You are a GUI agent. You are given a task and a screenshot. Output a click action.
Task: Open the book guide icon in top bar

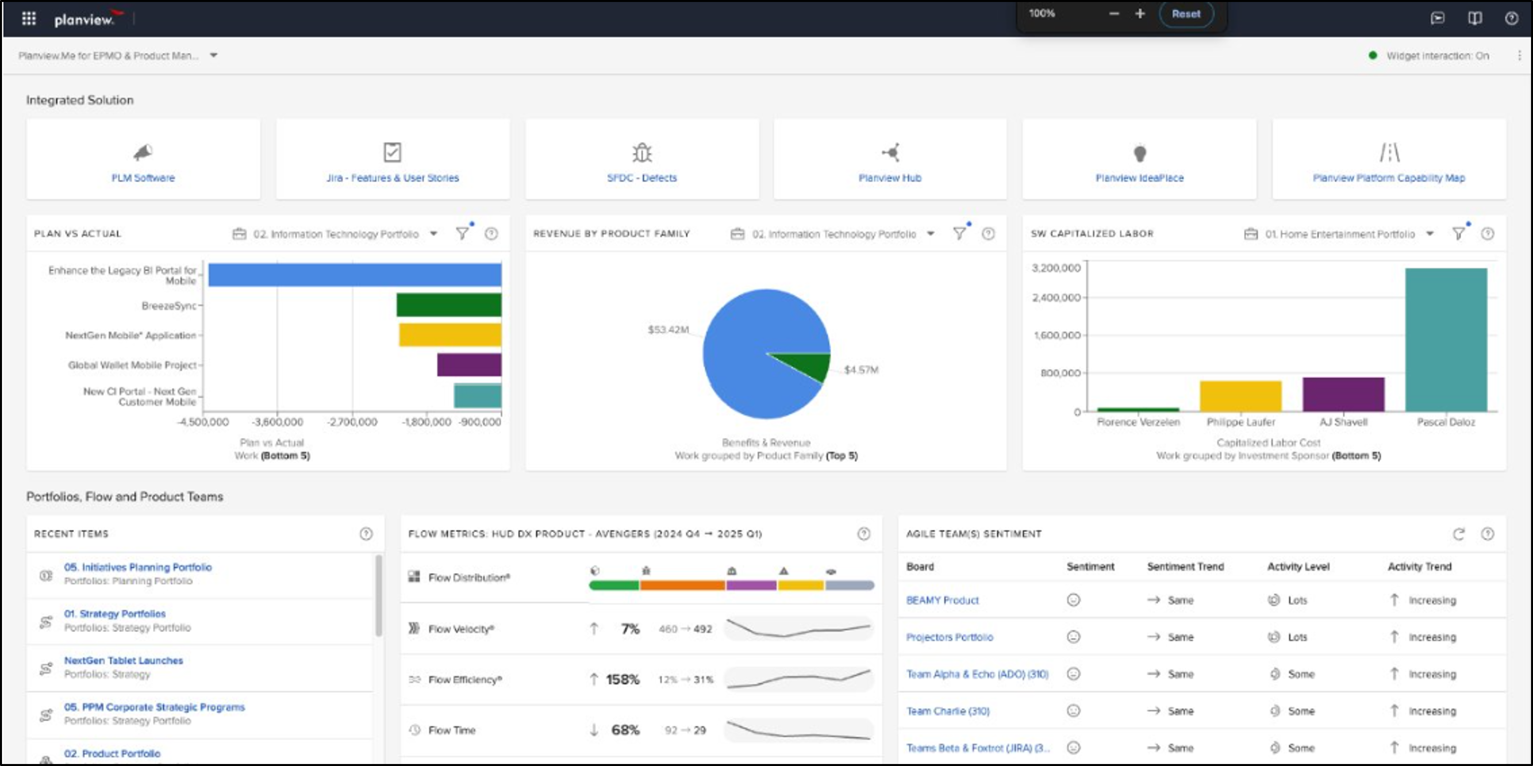click(x=1474, y=18)
